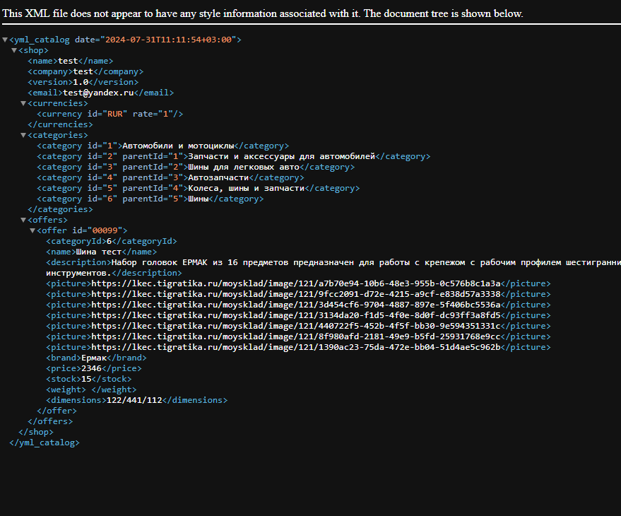The image size is (621, 516).
Task: Click the description text 'Набор головок ЕРМАК'
Action: (160, 262)
